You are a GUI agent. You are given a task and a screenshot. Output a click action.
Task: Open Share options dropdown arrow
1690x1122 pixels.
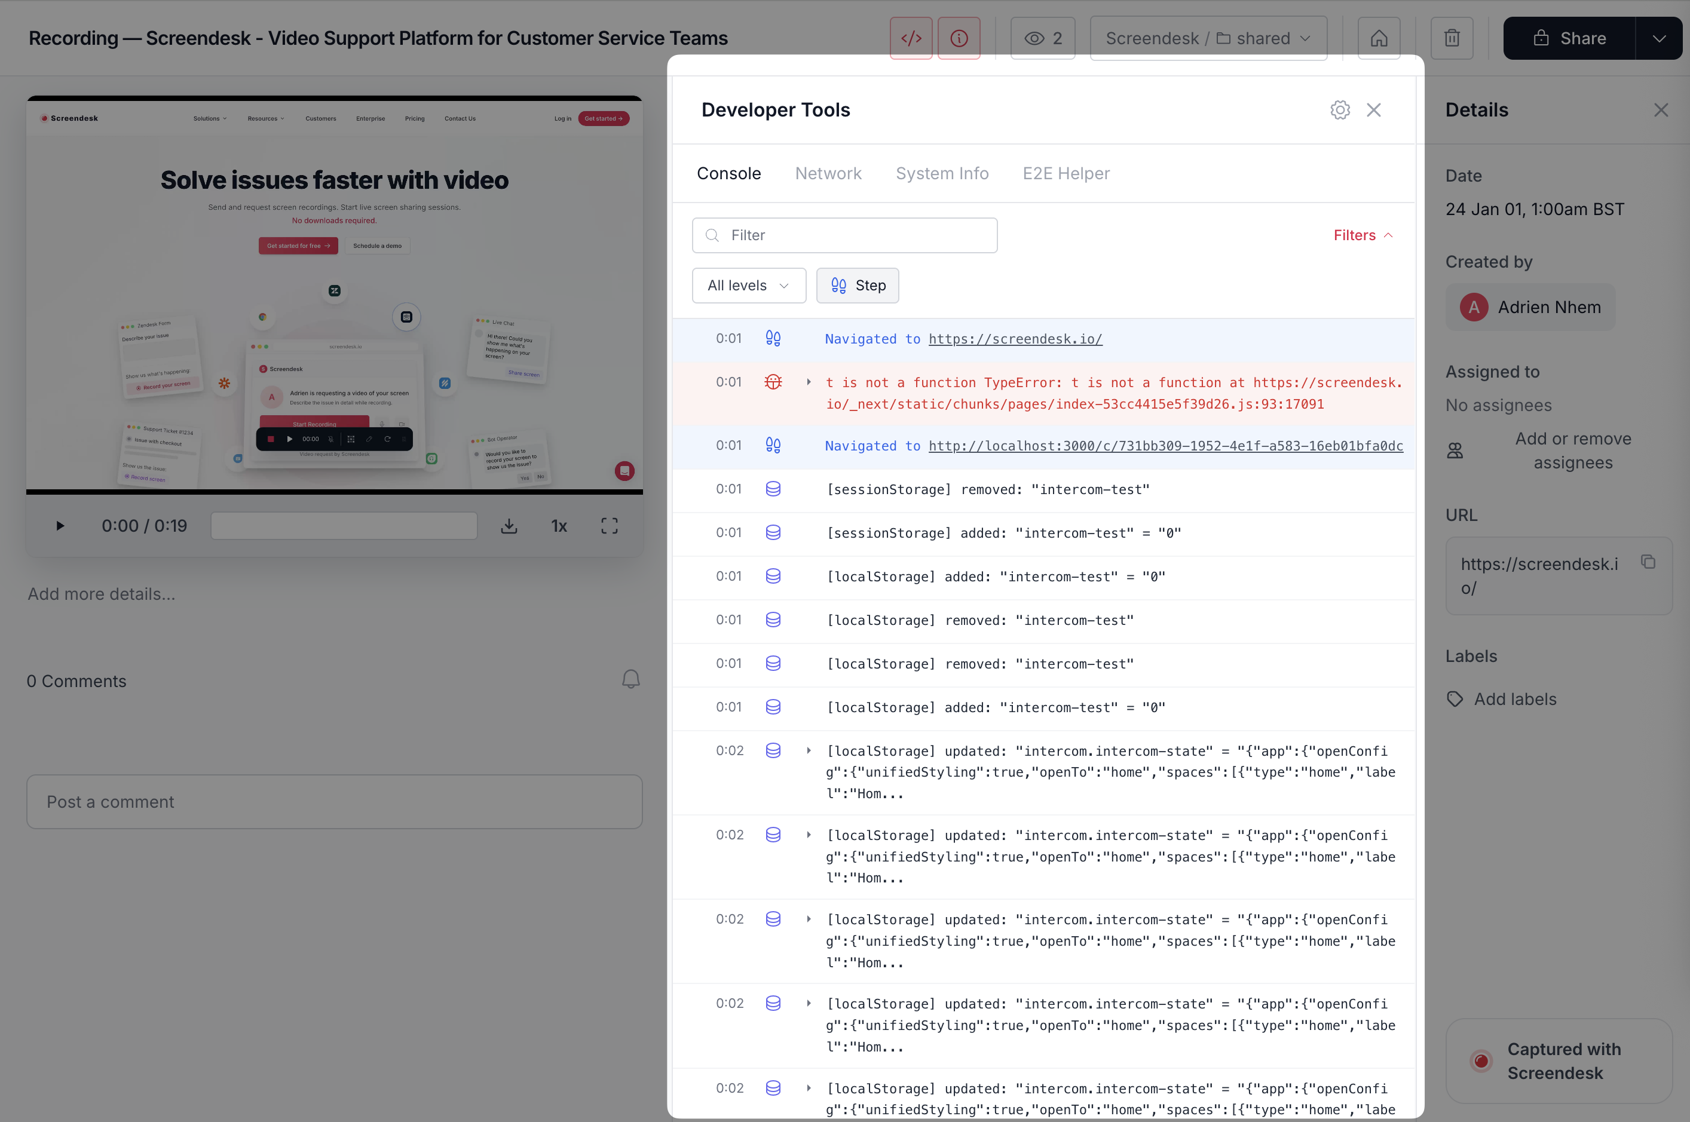click(x=1658, y=39)
